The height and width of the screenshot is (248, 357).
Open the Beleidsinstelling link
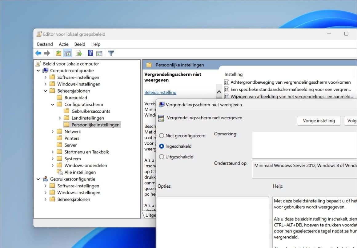pyautogui.click(x=160, y=92)
